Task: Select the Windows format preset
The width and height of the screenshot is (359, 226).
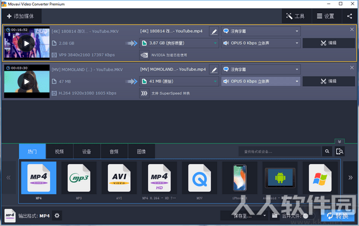Action: pos(320,181)
